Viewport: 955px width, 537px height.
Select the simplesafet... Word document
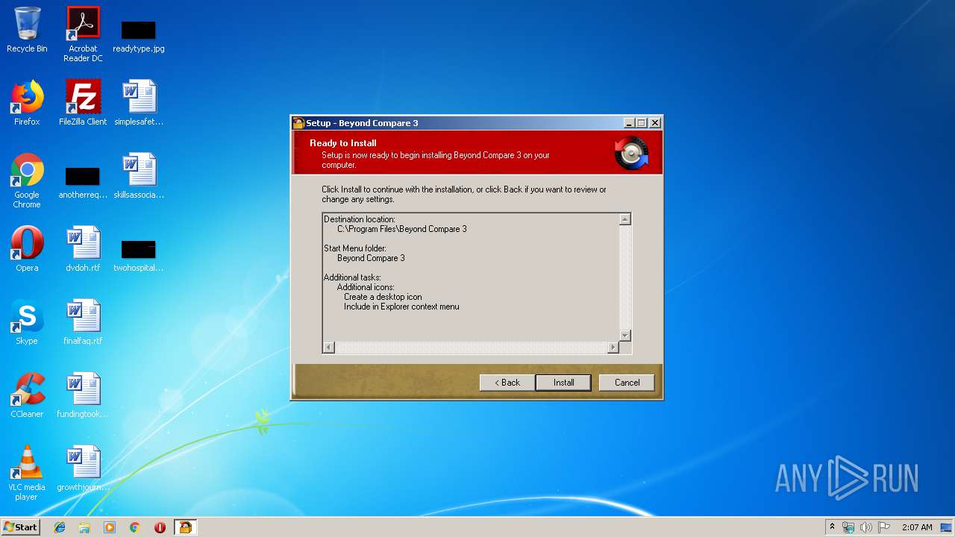point(139,103)
